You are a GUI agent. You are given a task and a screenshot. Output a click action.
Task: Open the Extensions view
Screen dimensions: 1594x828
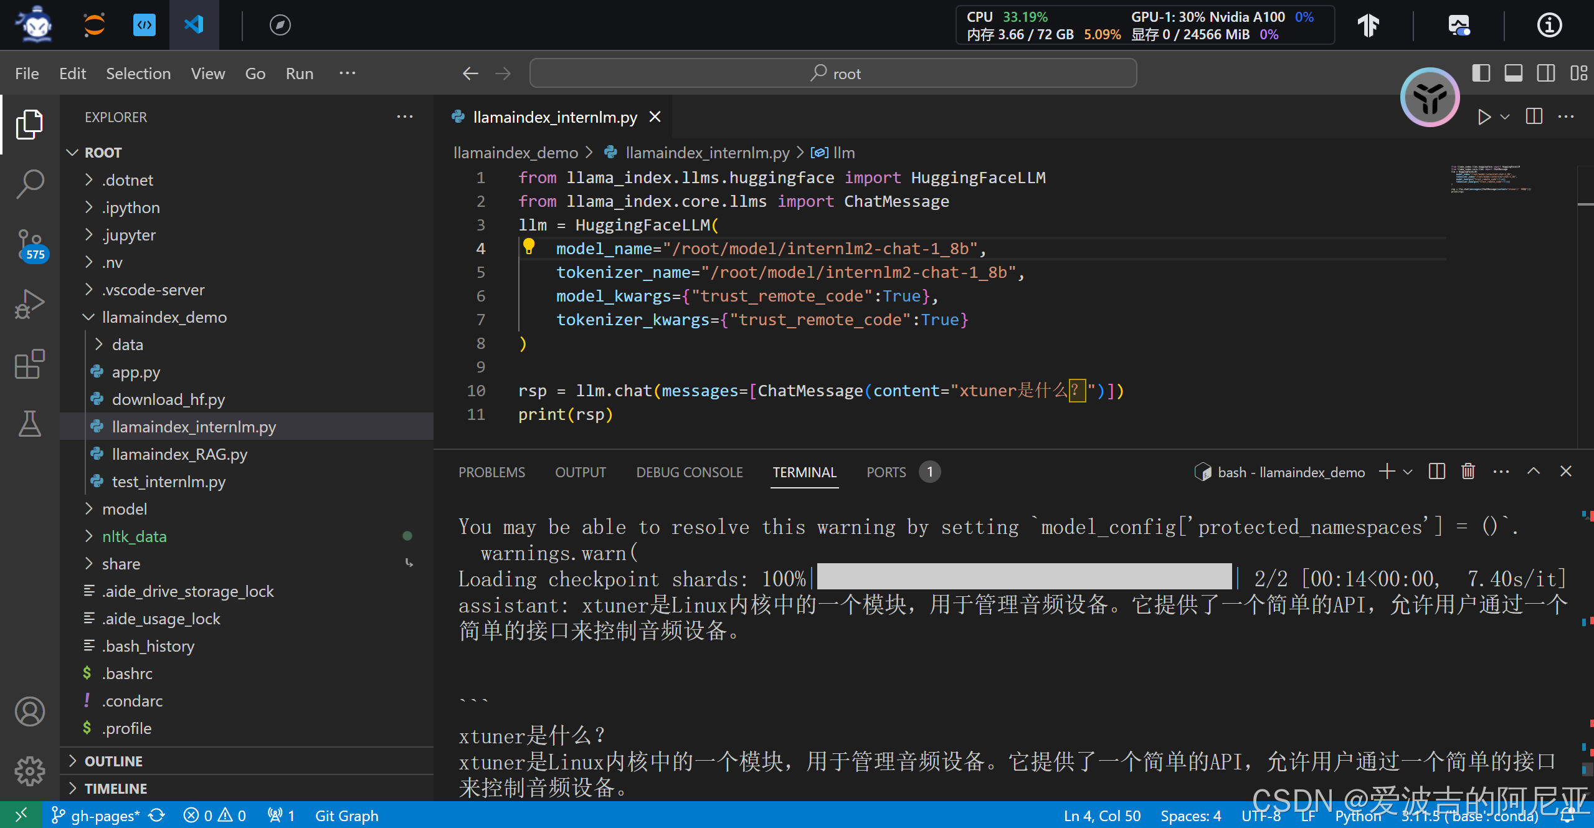[29, 364]
